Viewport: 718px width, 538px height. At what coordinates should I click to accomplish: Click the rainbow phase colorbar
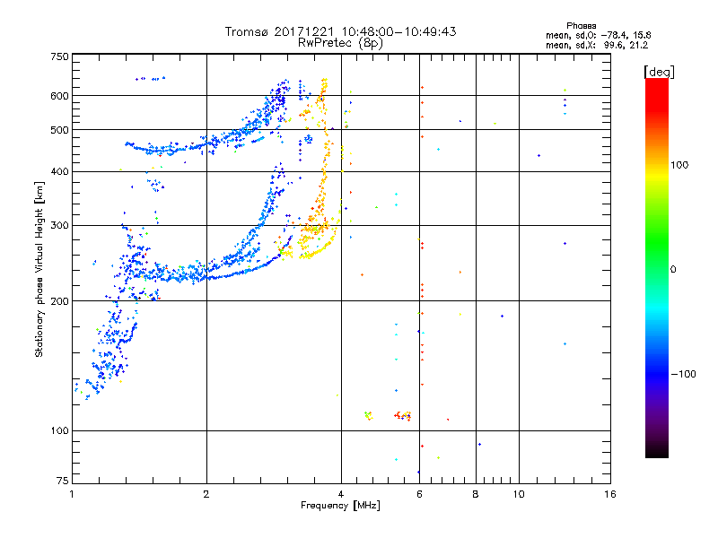(x=657, y=267)
